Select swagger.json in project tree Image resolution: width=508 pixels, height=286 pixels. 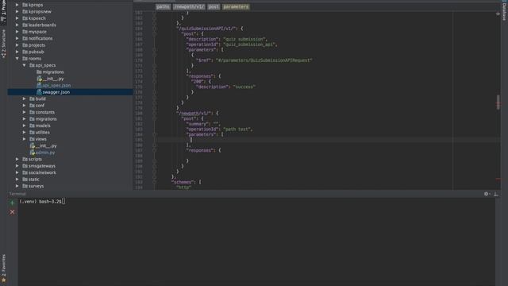coord(71,92)
